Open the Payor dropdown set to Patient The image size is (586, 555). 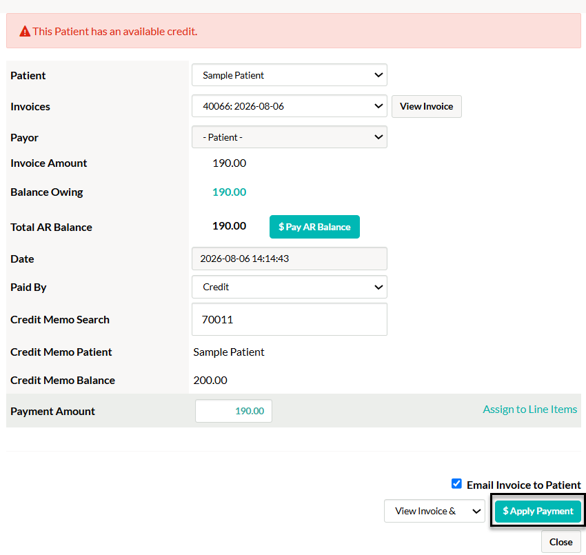point(290,137)
